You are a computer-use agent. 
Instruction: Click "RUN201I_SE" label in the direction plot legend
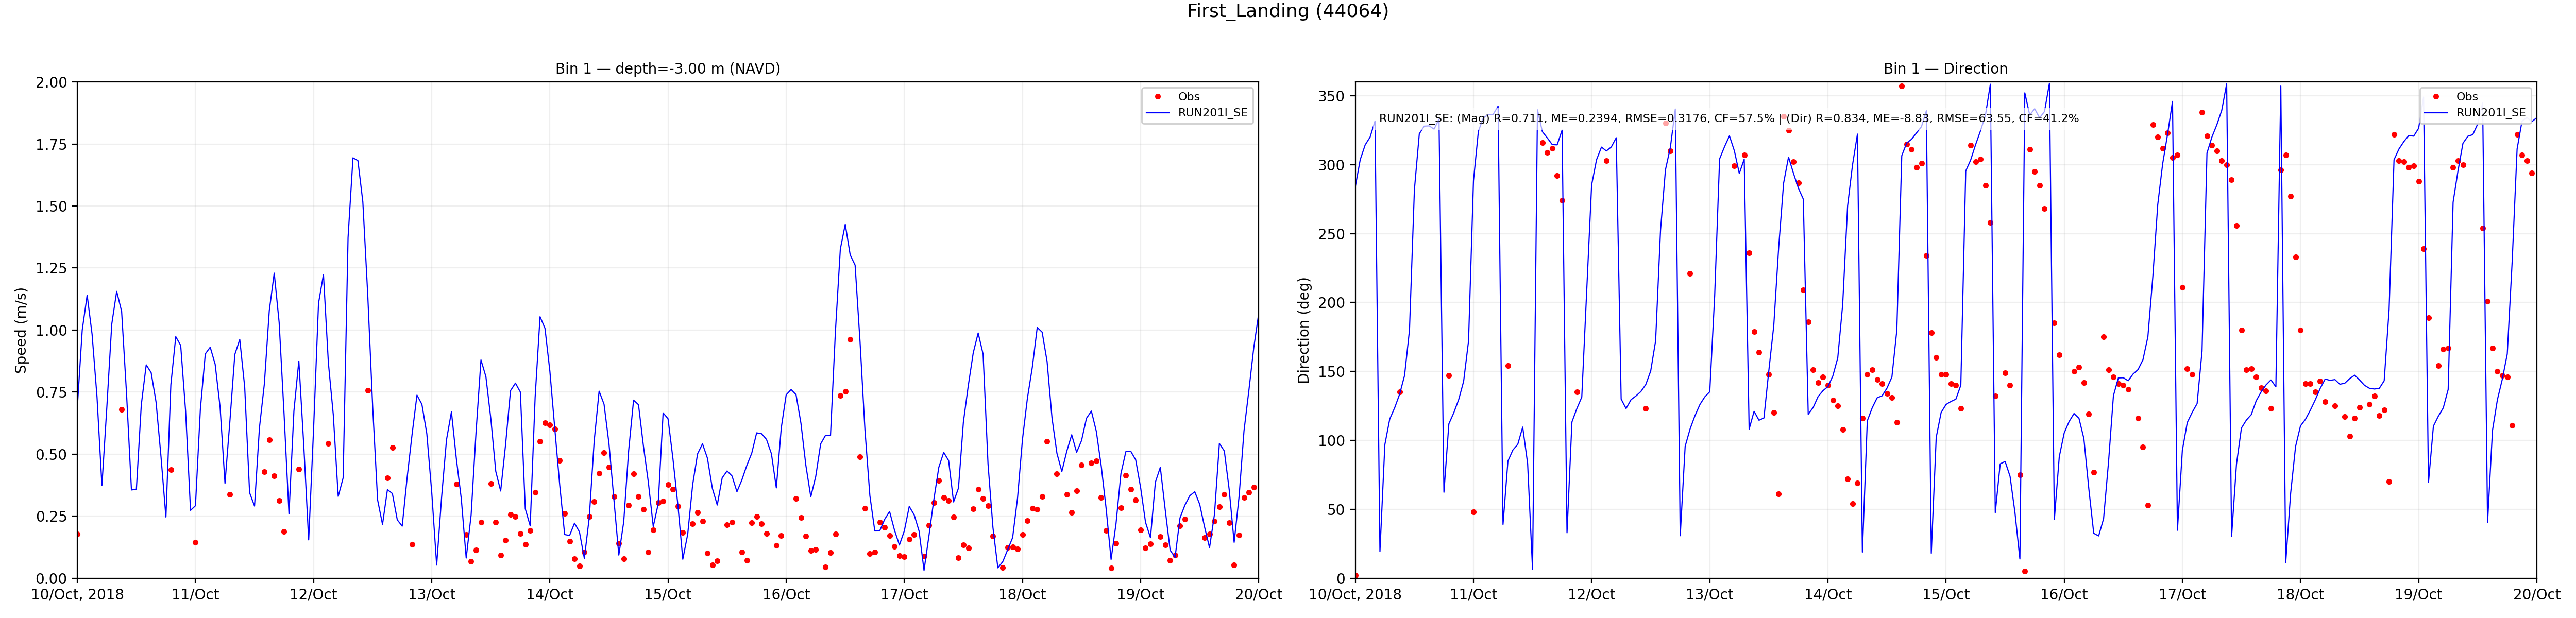[2491, 113]
